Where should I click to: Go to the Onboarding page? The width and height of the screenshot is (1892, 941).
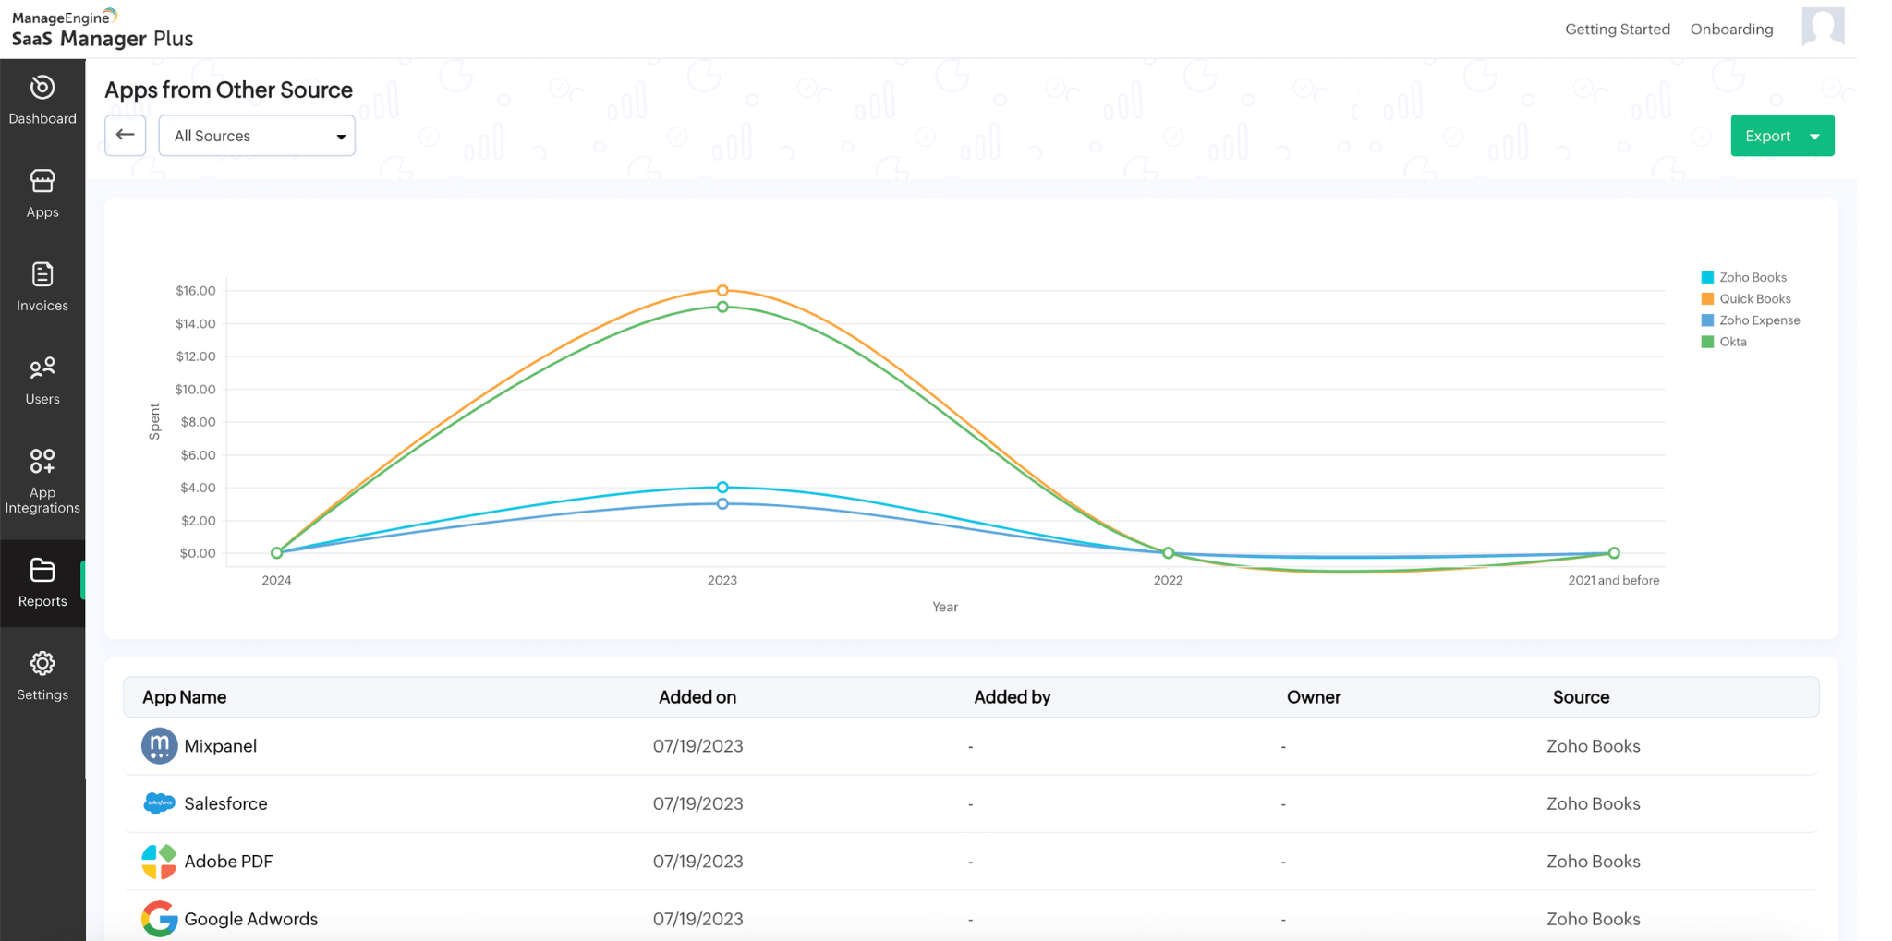1732,29
